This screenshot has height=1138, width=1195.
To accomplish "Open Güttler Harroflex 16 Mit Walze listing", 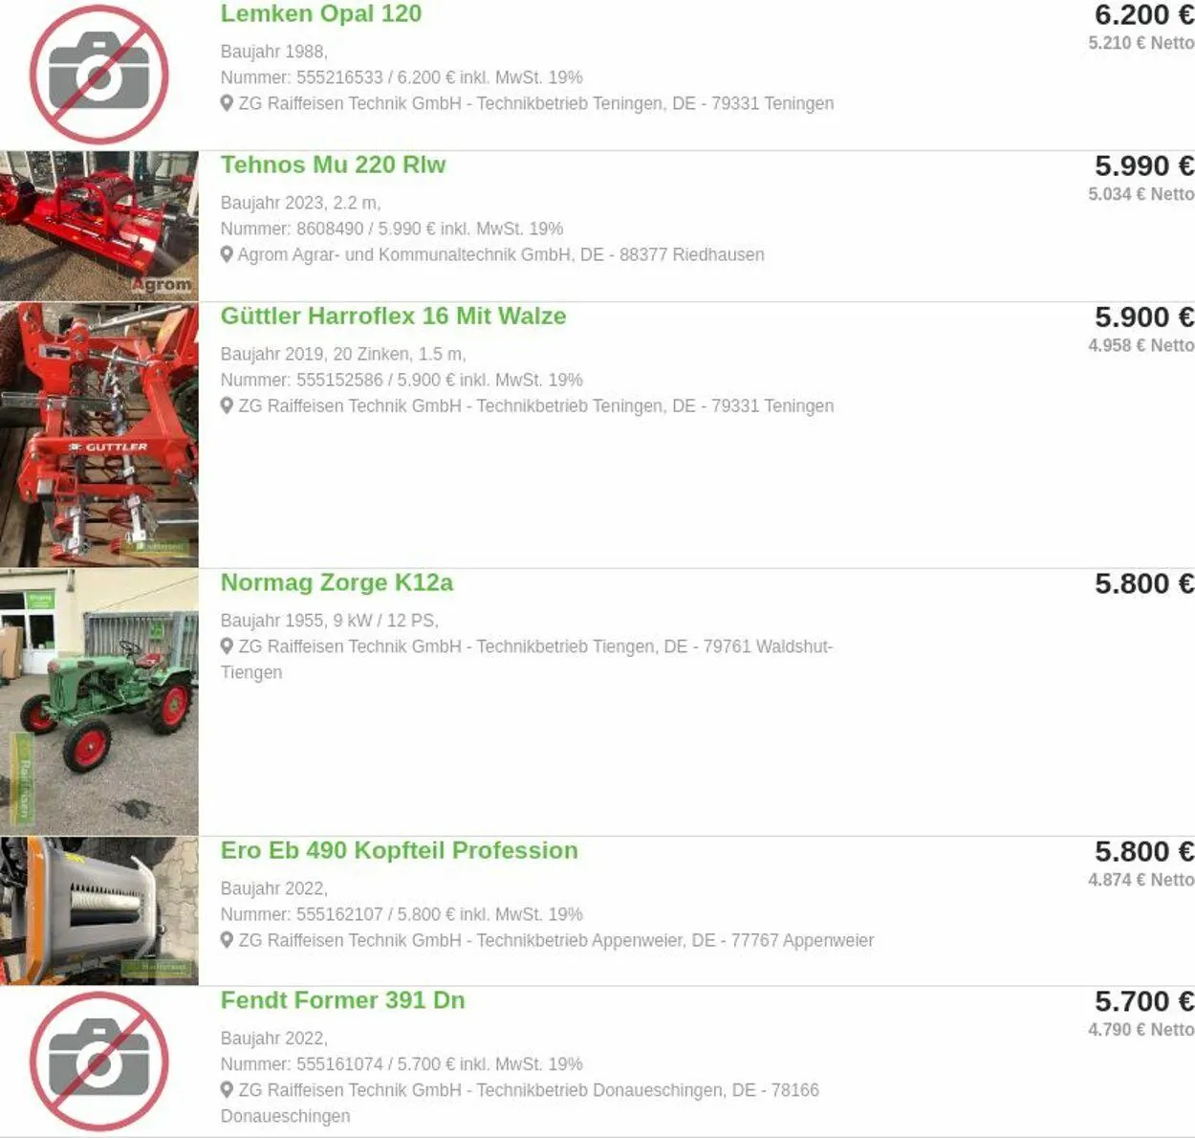I will coord(393,317).
